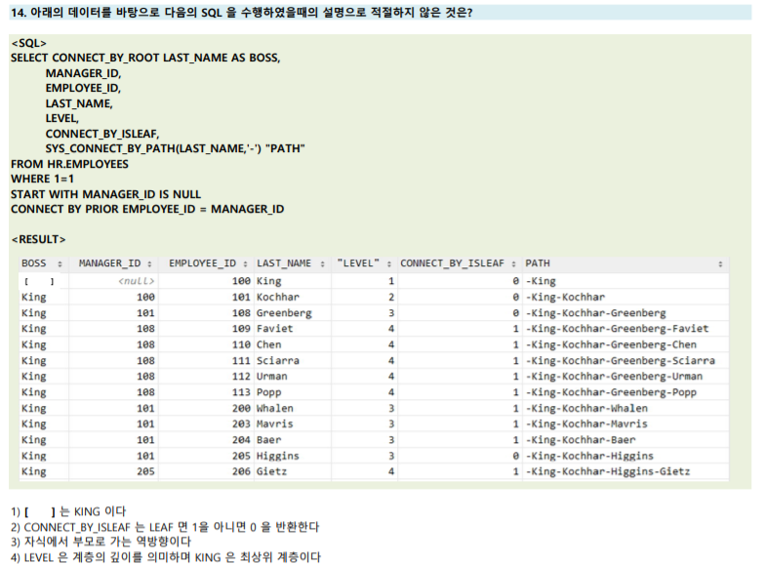Click the SELECT CONNECT_BY_ROOT line

(145, 59)
